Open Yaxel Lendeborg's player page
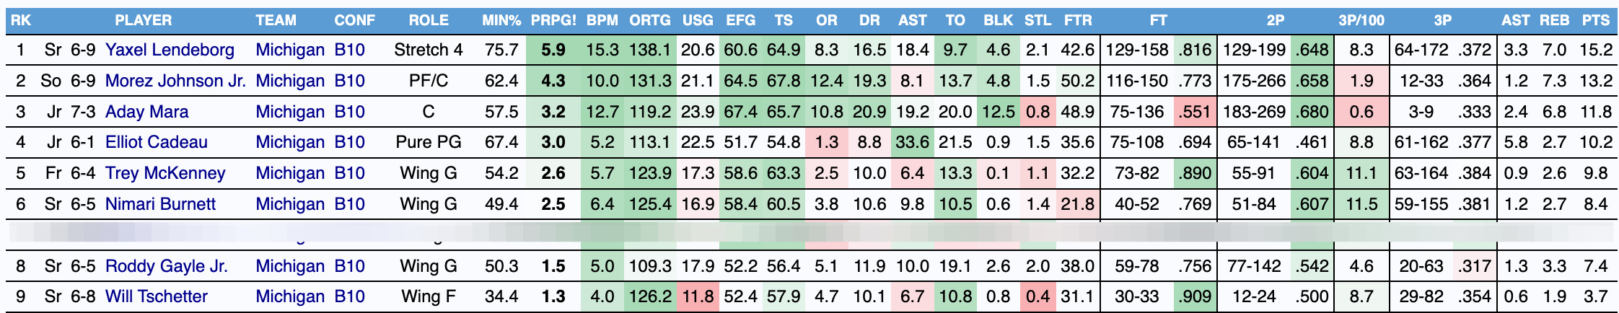Image resolution: width=1619 pixels, height=313 pixels. pos(170,50)
